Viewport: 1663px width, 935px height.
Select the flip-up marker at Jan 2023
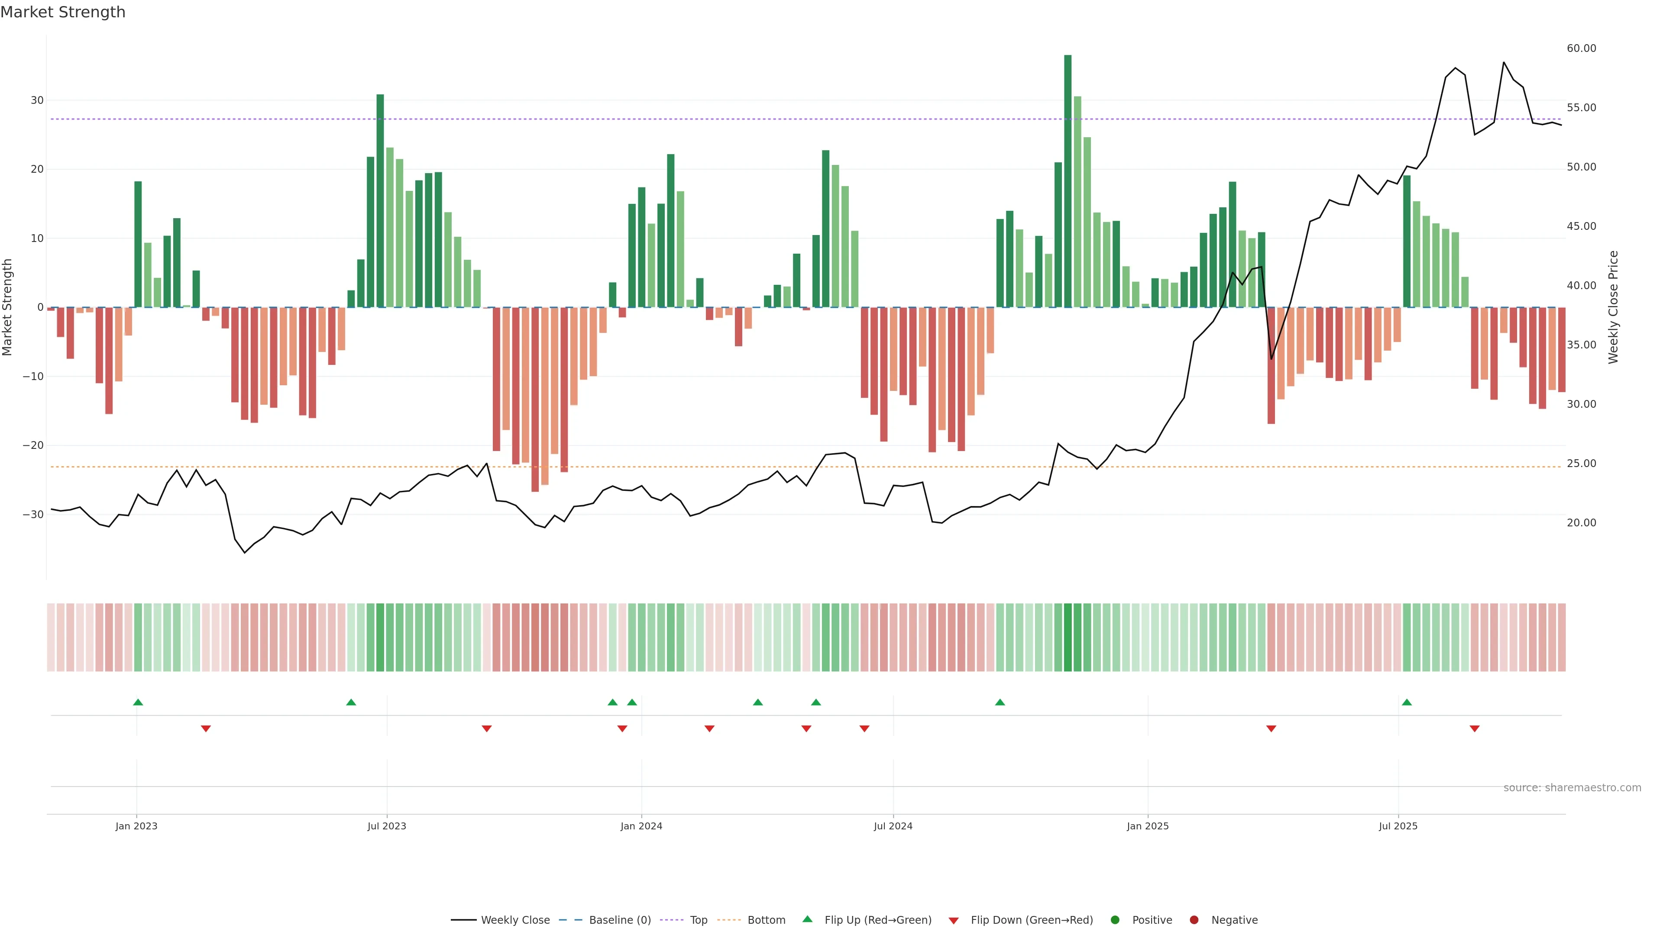pyautogui.click(x=138, y=702)
